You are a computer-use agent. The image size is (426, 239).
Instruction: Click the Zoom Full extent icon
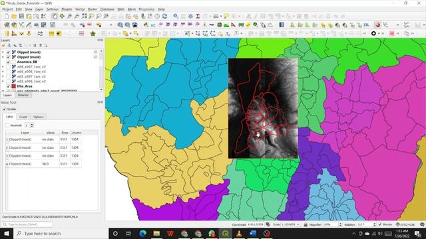[x=85, y=16]
